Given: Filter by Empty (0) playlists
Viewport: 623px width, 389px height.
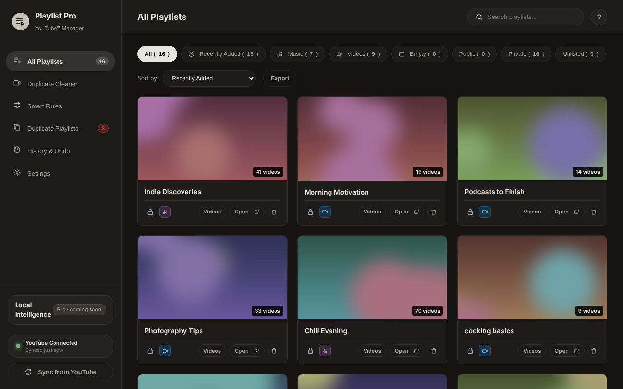Looking at the screenshot, I should click(x=420, y=54).
